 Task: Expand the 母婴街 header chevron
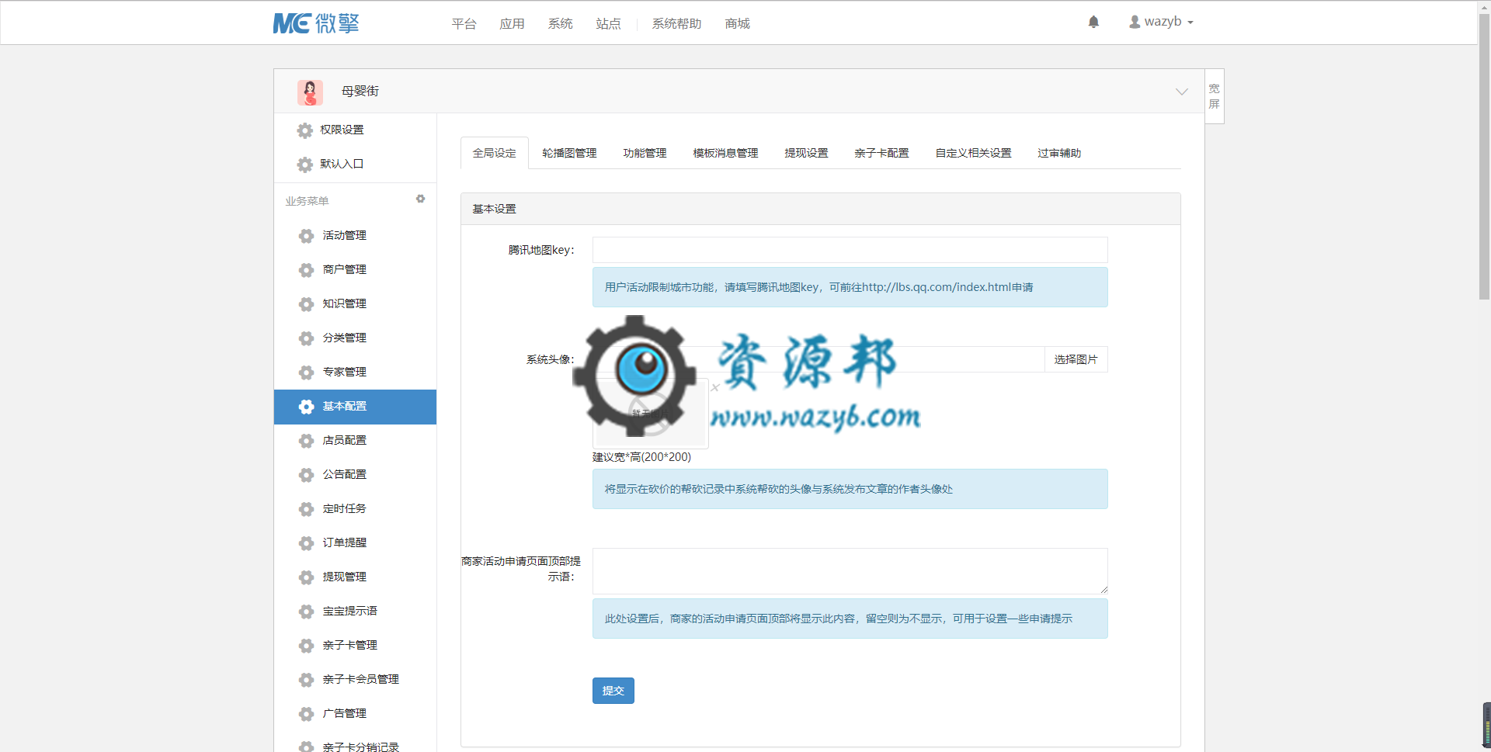point(1181,92)
